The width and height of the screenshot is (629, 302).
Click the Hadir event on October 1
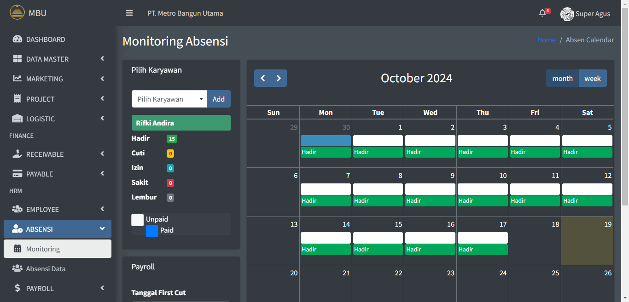[x=378, y=152]
